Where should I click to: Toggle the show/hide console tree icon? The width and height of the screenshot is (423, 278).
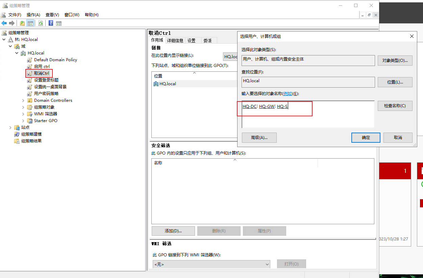[x=30, y=23]
